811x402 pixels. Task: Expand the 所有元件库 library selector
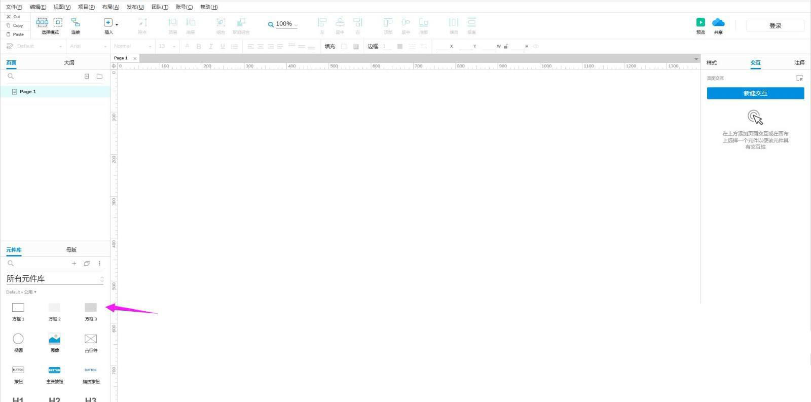pos(102,279)
